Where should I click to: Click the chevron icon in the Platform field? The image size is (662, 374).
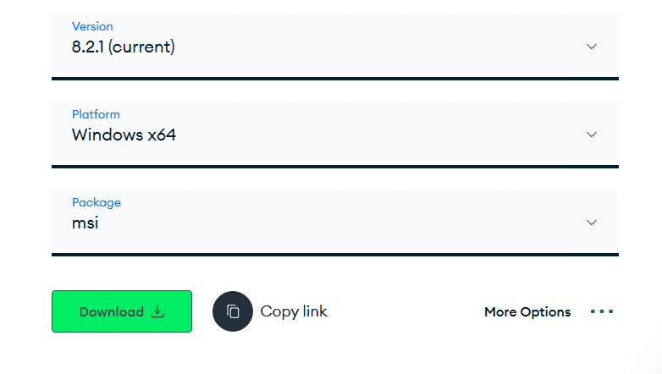[592, 135]
